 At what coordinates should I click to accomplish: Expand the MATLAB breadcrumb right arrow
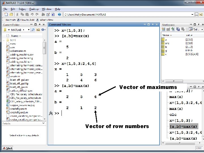tap(24, 30)
